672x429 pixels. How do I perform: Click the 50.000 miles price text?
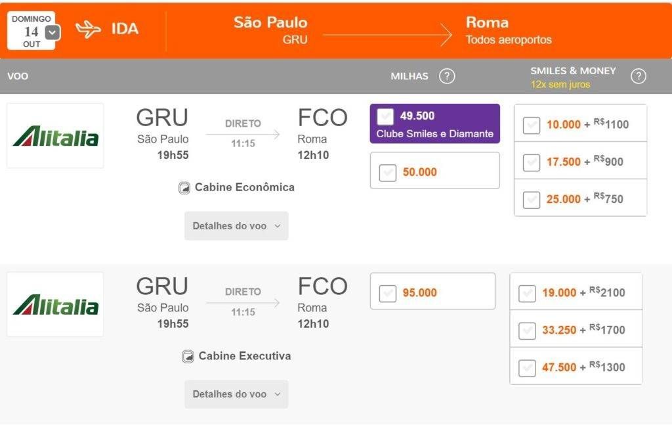pyautogui.click(x=419, y=173)
